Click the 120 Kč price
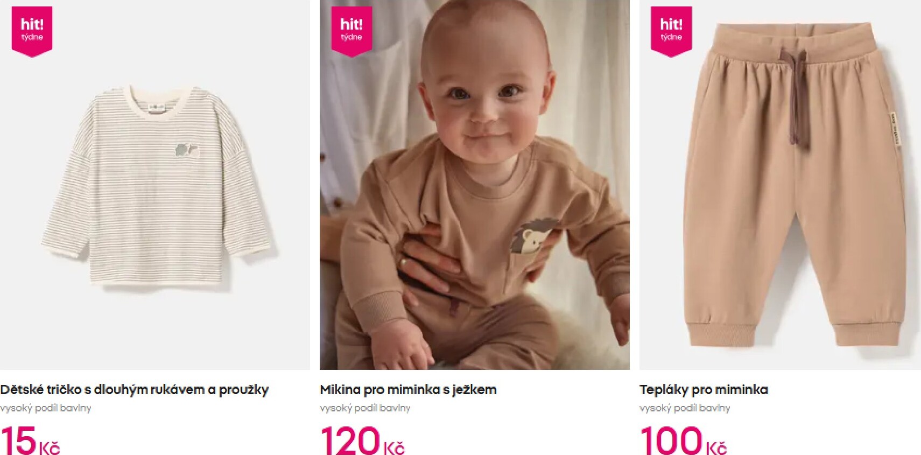Viewport: 921px width, 455px height. click(362, 440)
